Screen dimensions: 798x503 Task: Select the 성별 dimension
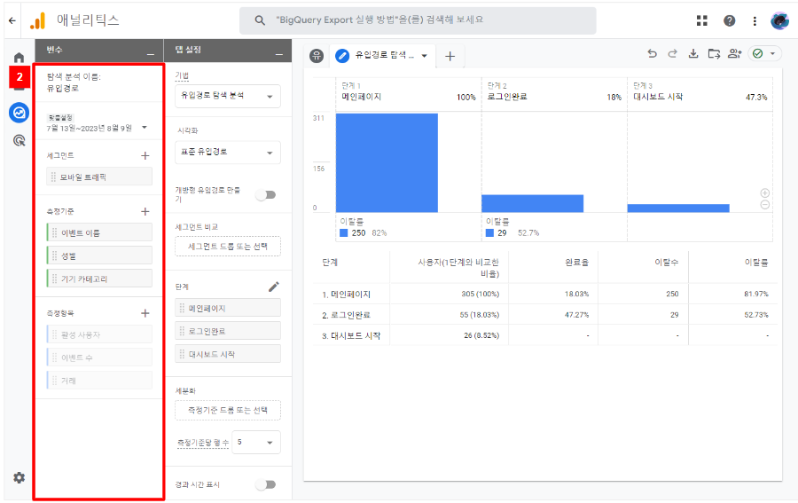(99, 255)
